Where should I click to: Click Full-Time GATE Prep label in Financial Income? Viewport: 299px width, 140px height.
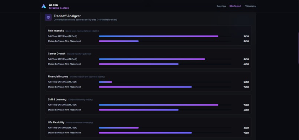coord(63,82)
